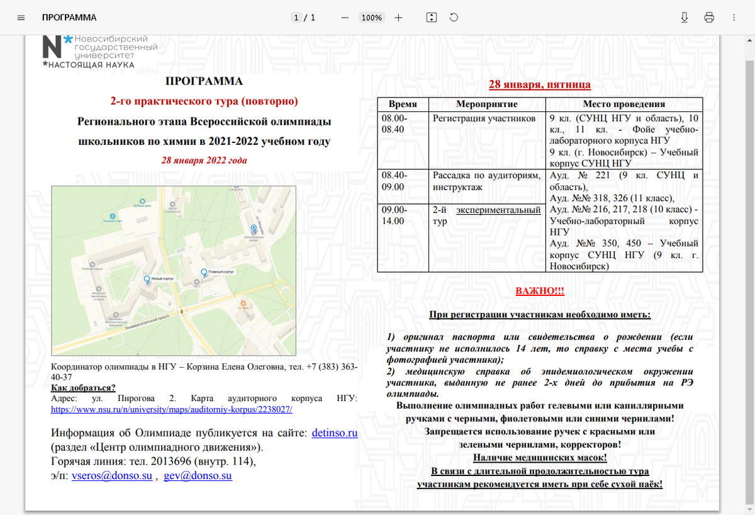The image size is (755, 515).
Task: Rotate the document counterclockwise
Action: point(454,18)
